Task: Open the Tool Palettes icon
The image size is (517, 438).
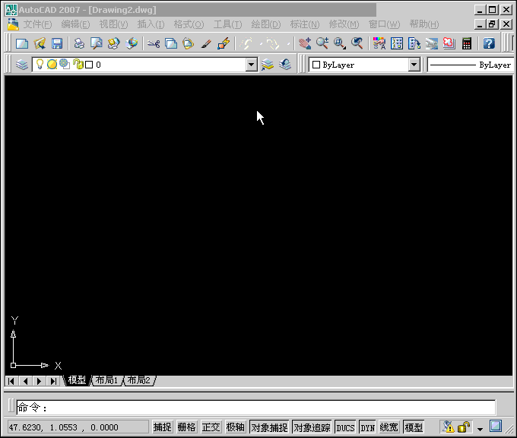Action: click(x=414, y=43)
